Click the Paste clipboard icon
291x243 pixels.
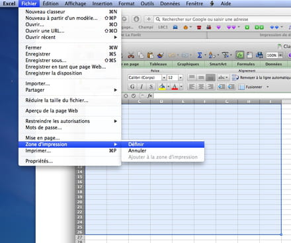click(150, 55)
